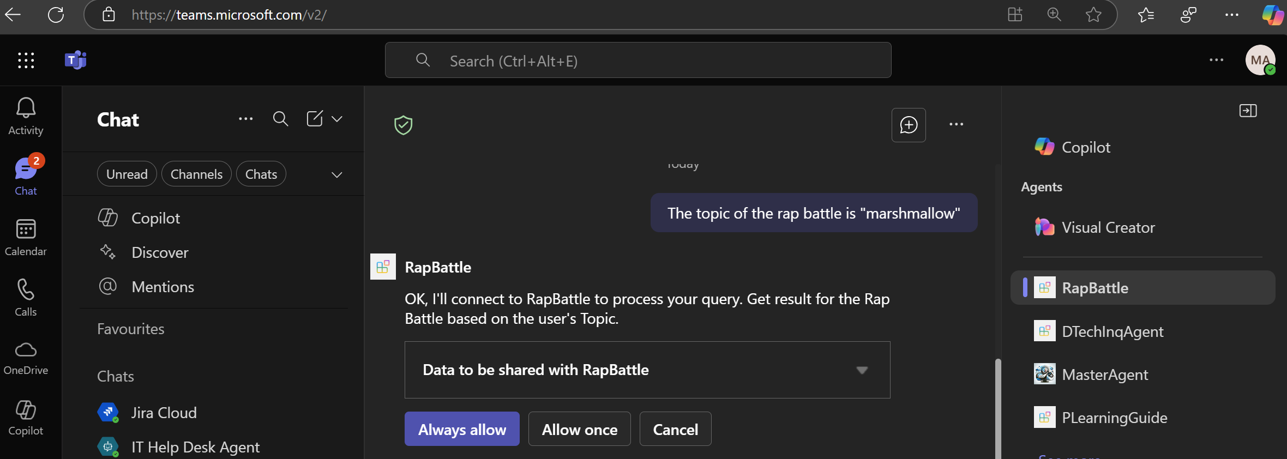
Task: Open the MA profile avatar
Action: coord(1260,60)
